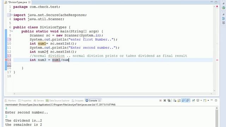
Task: Click the class name DivisionTypes on line 6
Action: 53,27
